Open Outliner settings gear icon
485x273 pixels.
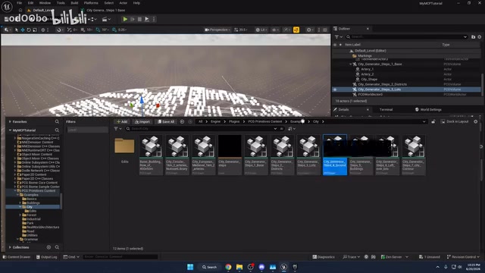pos(480,37)
